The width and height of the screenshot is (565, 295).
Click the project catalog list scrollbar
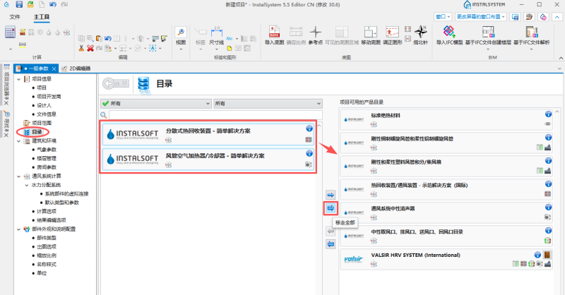point(557,202)
